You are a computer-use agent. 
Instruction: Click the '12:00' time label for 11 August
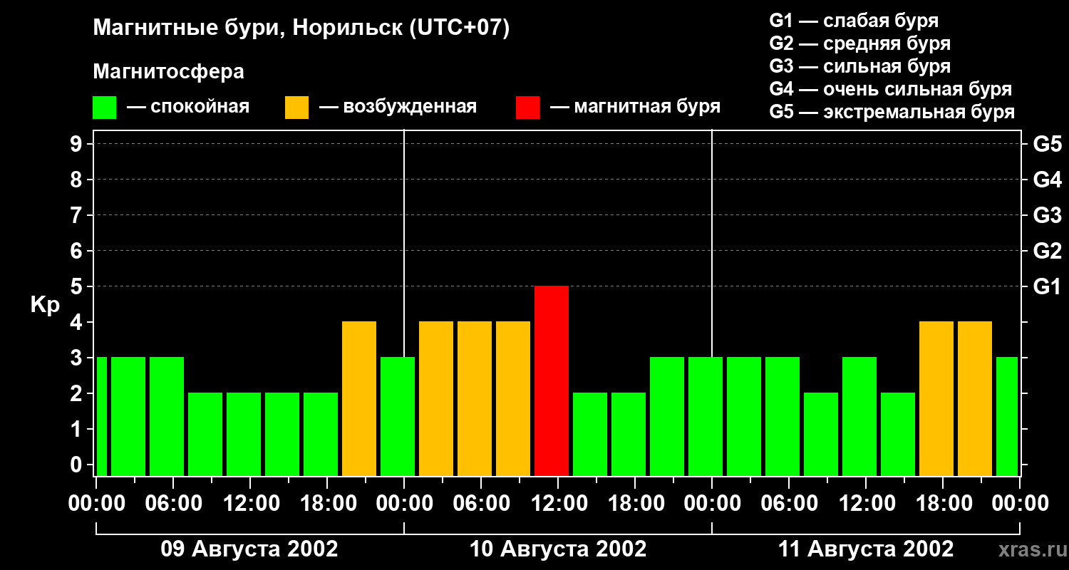click(x=866, y=504)
